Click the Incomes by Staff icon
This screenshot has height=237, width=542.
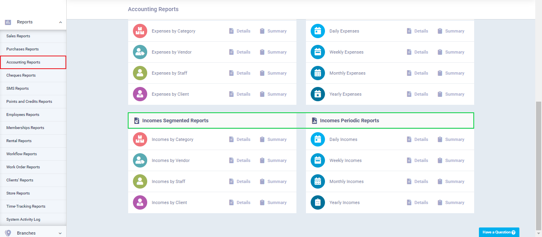point(140,181)
